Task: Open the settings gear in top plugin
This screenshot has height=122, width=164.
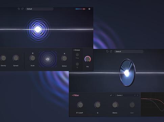Action: (89, 9)
